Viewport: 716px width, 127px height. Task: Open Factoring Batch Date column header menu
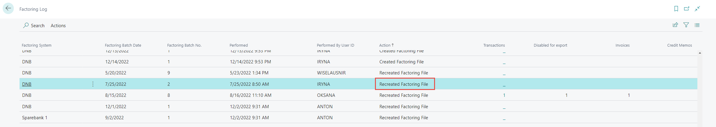click(x=123, y=45)
